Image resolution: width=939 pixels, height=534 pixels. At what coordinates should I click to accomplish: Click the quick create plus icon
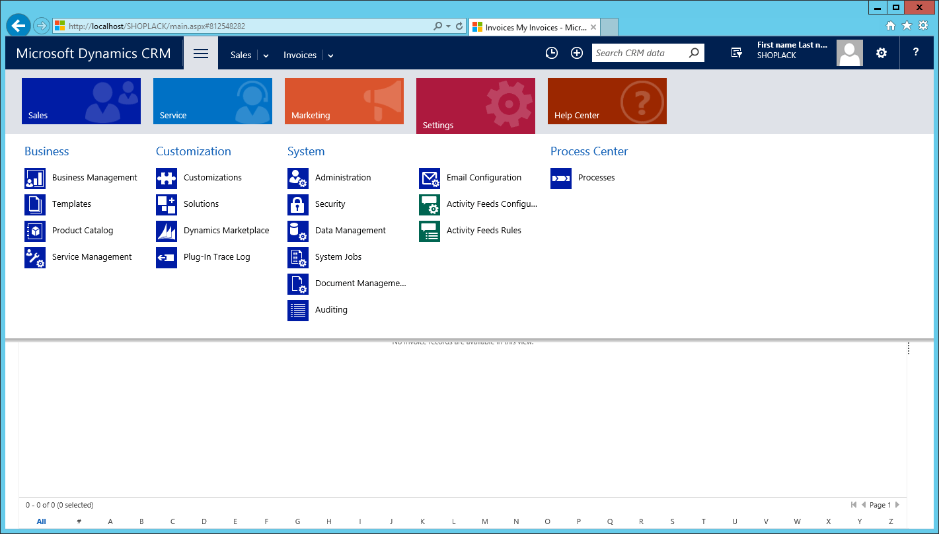pos(577,53)
